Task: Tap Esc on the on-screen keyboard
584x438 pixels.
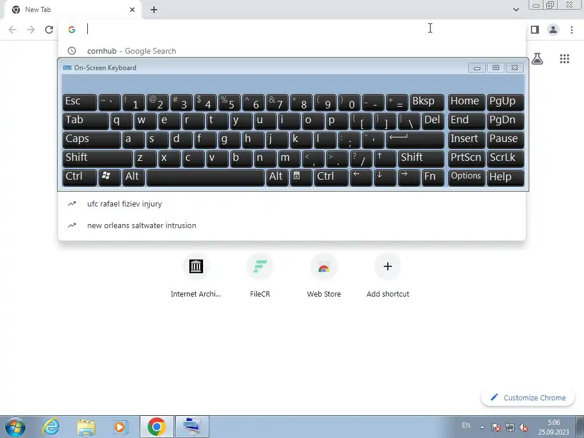Action: coord(80,102)
